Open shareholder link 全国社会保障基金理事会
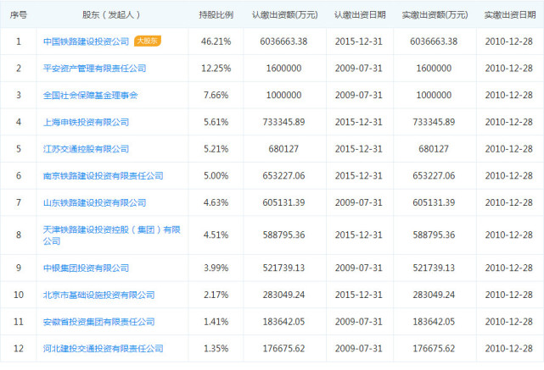The width and height of the screenshot is (544, 370). tap(90, 95)
